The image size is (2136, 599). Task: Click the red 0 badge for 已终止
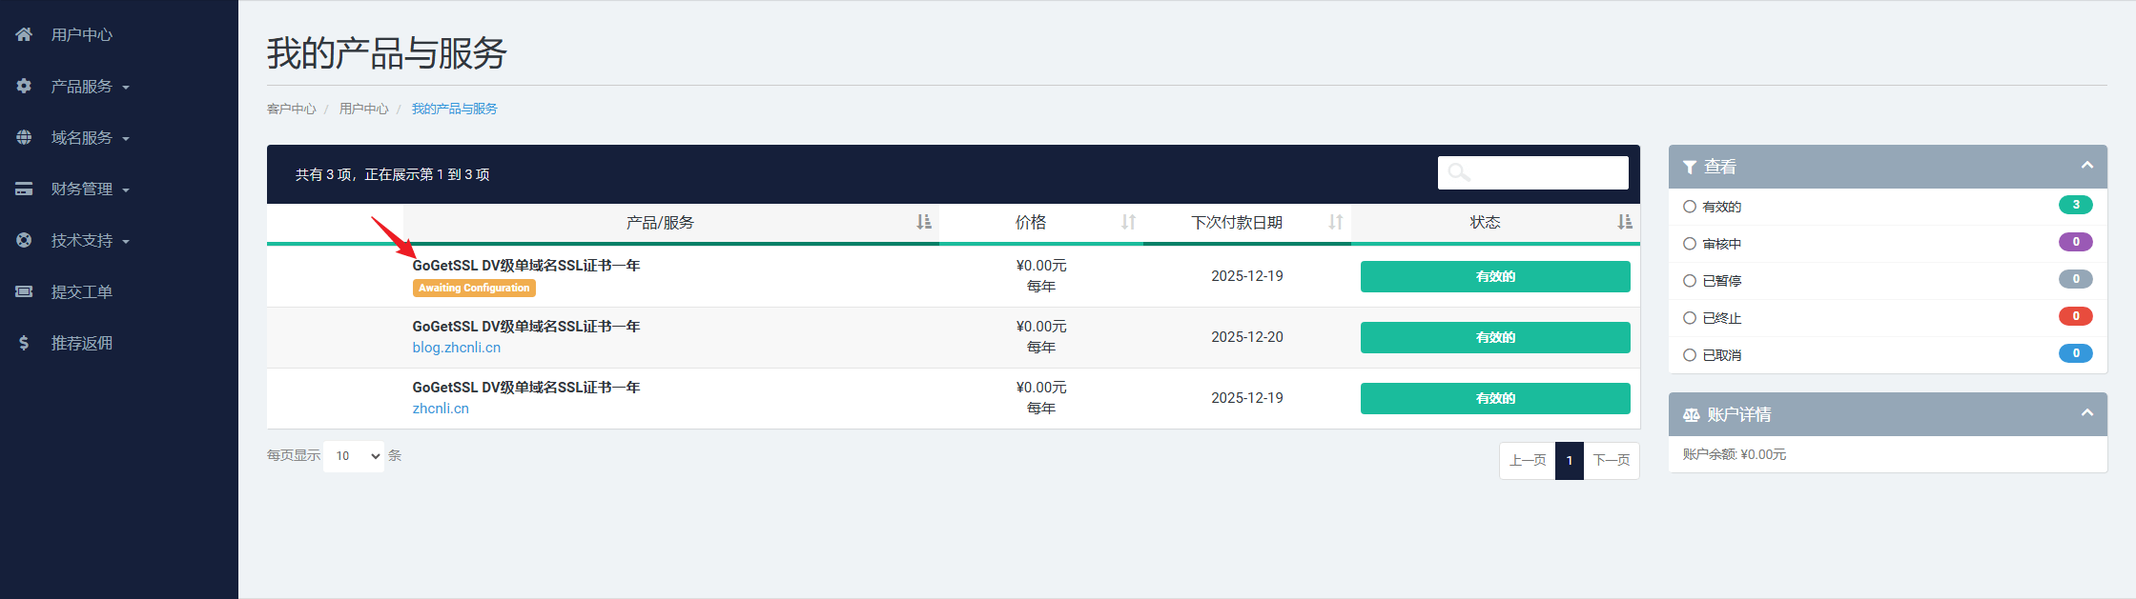2076,316
